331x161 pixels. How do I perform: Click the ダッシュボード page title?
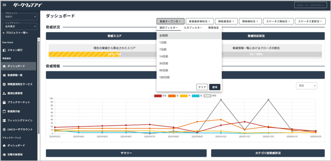(60, 16)
